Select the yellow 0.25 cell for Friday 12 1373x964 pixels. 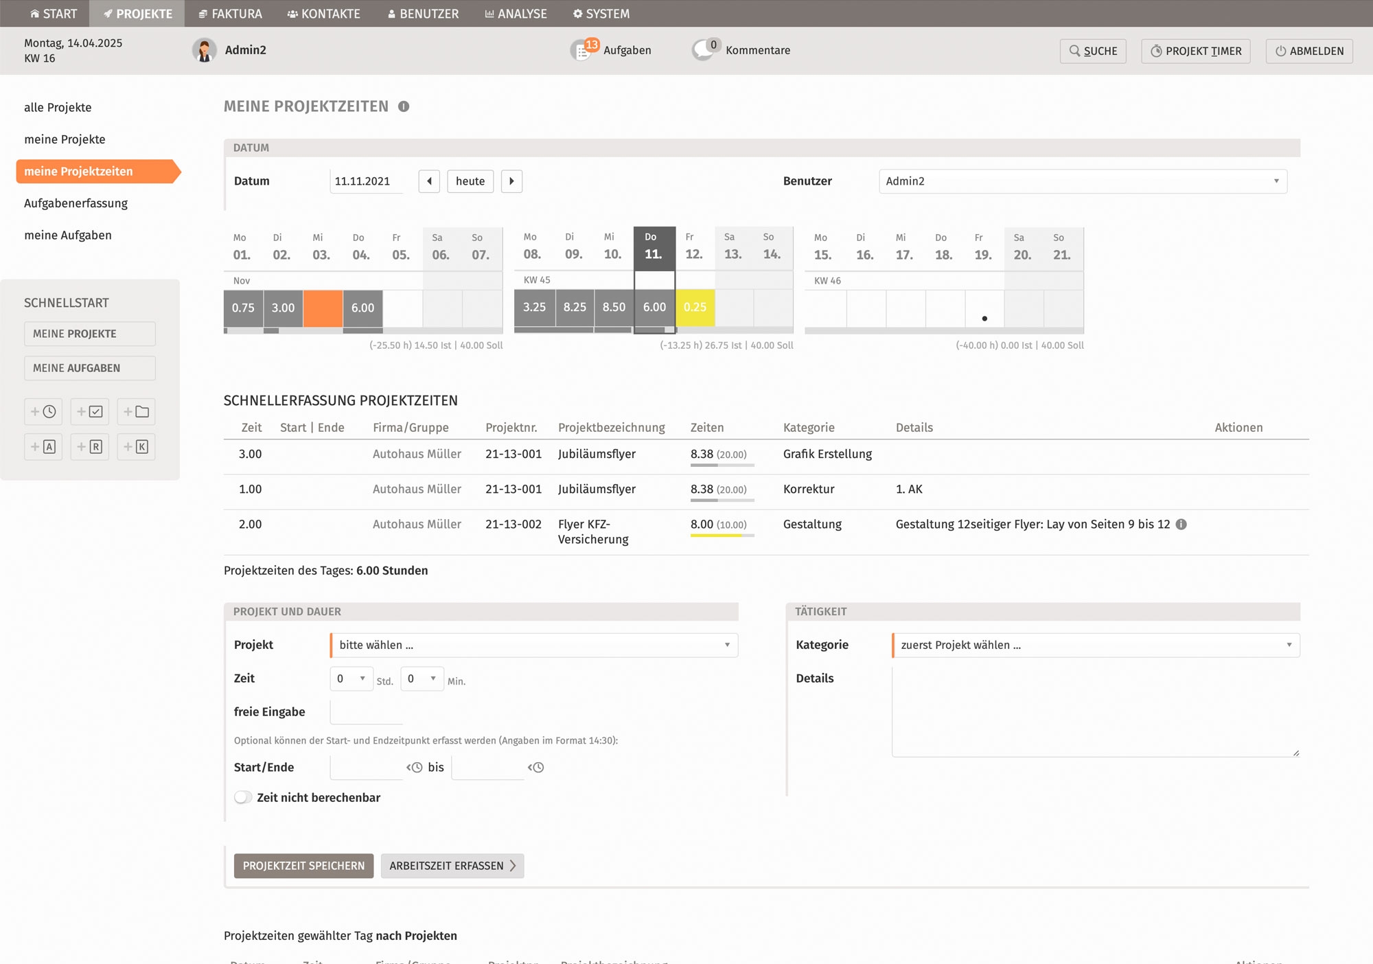(x=695, y=307)
